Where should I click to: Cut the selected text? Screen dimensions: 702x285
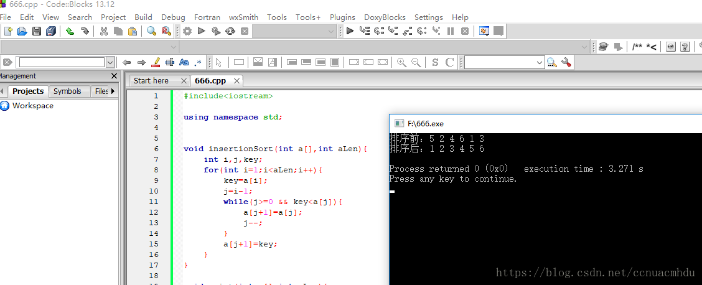tap(104, 31)
